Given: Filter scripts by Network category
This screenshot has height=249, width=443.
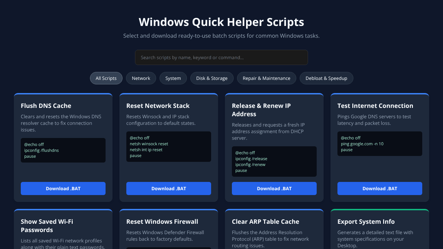Looking at the screenshot, I should 141,78.
